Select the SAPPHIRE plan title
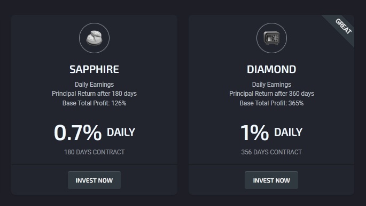This screenshot has height=206, width=366. point(94,69)
